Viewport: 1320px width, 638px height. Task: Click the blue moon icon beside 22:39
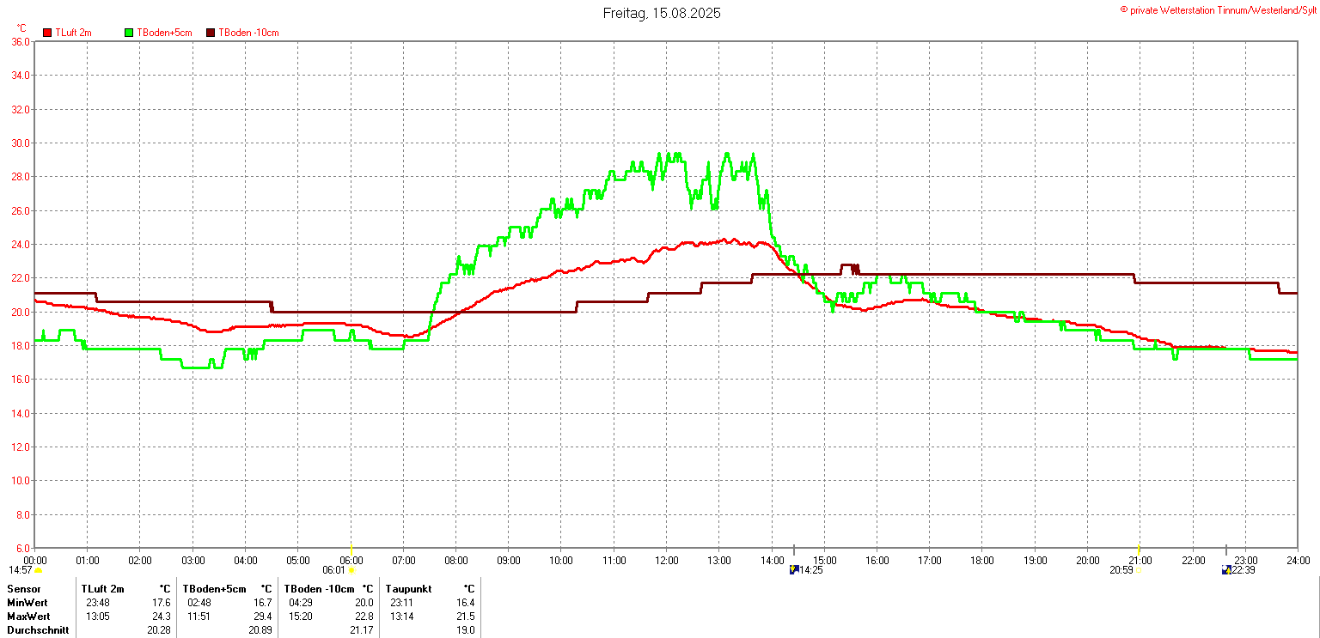[x=1225, y=569]
